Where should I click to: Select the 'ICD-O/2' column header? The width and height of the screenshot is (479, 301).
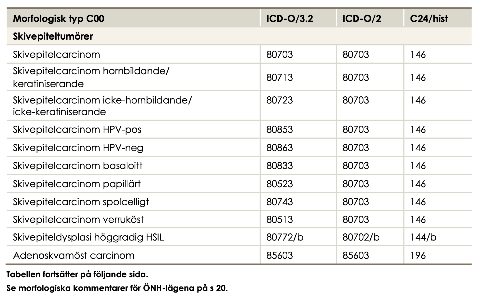[x=362, y=19]
